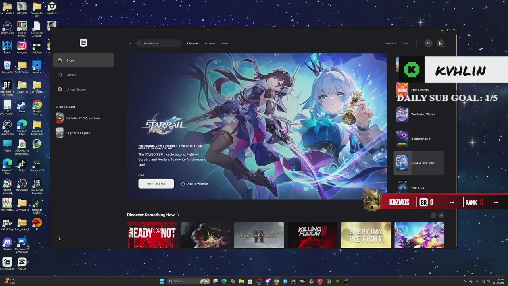Open Voicemod V3 desktop shortcut
This screenshot has height=286, width=508.
click(x=37, y=166)
